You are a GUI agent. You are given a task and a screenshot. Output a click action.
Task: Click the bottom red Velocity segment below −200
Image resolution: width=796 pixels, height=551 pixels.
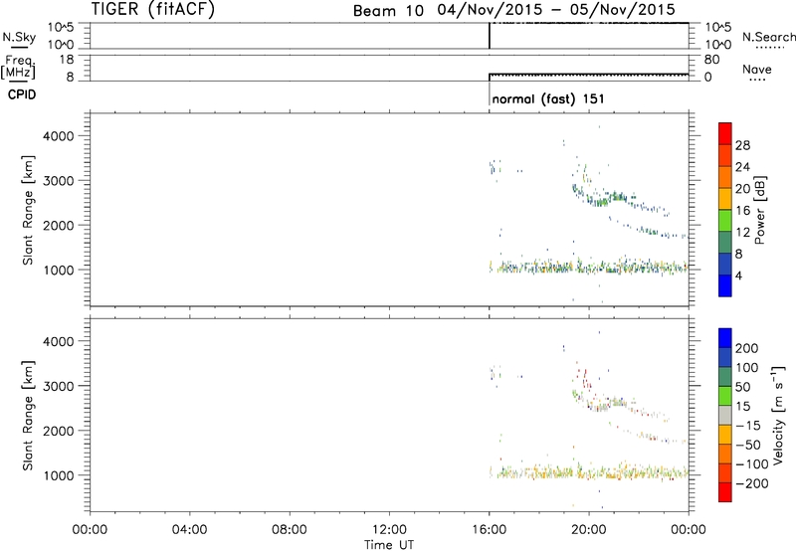tap(725, 492)
